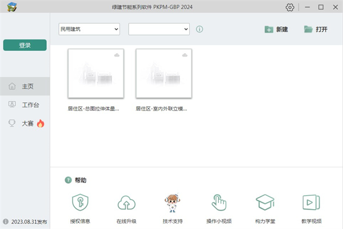Click the 居住区-总图拉伸体量... project name
This screenshot has height=229, width=343.
click(x=93, y=109)
